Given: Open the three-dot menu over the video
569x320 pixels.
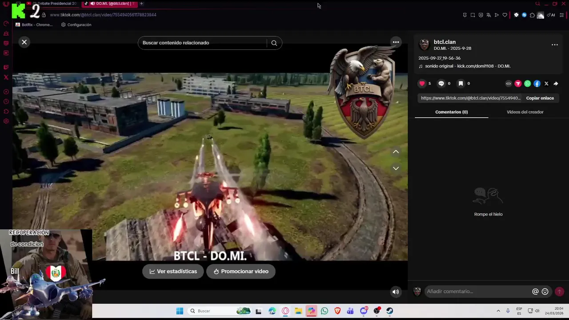Looking at the screenshot, I should (x=396, y=42).
